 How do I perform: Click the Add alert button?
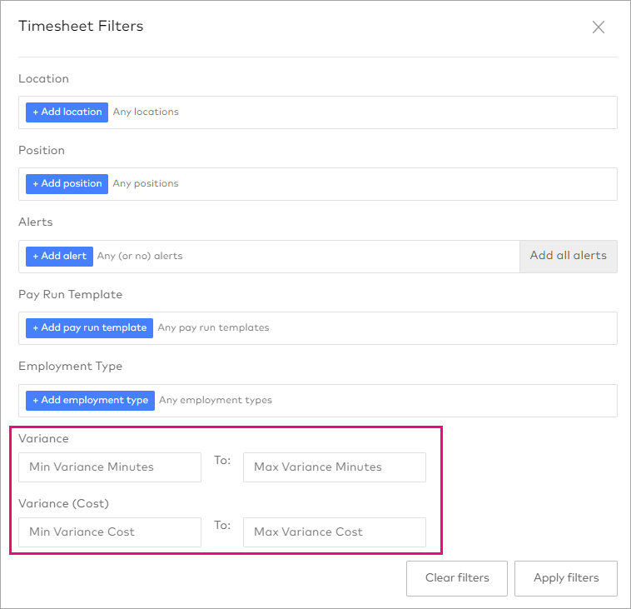pos(59,256)
